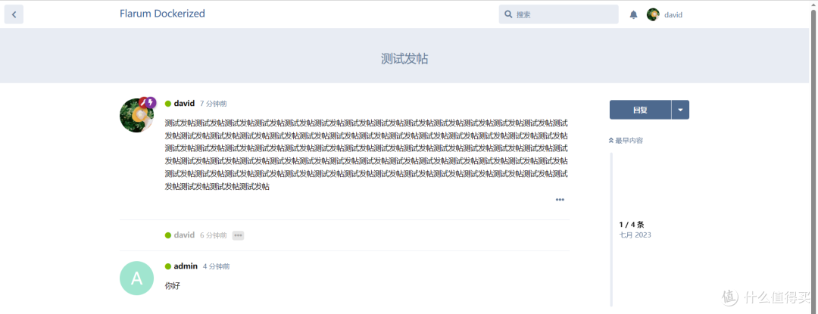Click david's avatar in the header
This screenshot has height=314, width=818.
[x=653, y=14]
